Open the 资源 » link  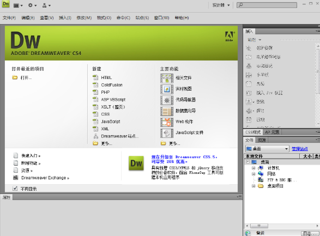pos(27,171)
